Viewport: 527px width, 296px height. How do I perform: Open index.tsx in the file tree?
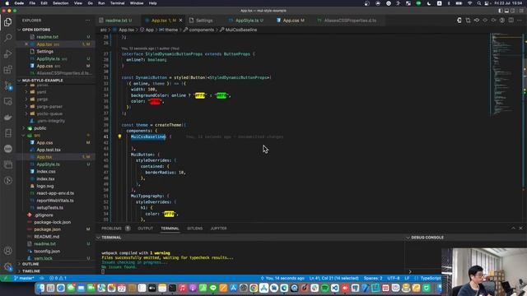[45, 179]
